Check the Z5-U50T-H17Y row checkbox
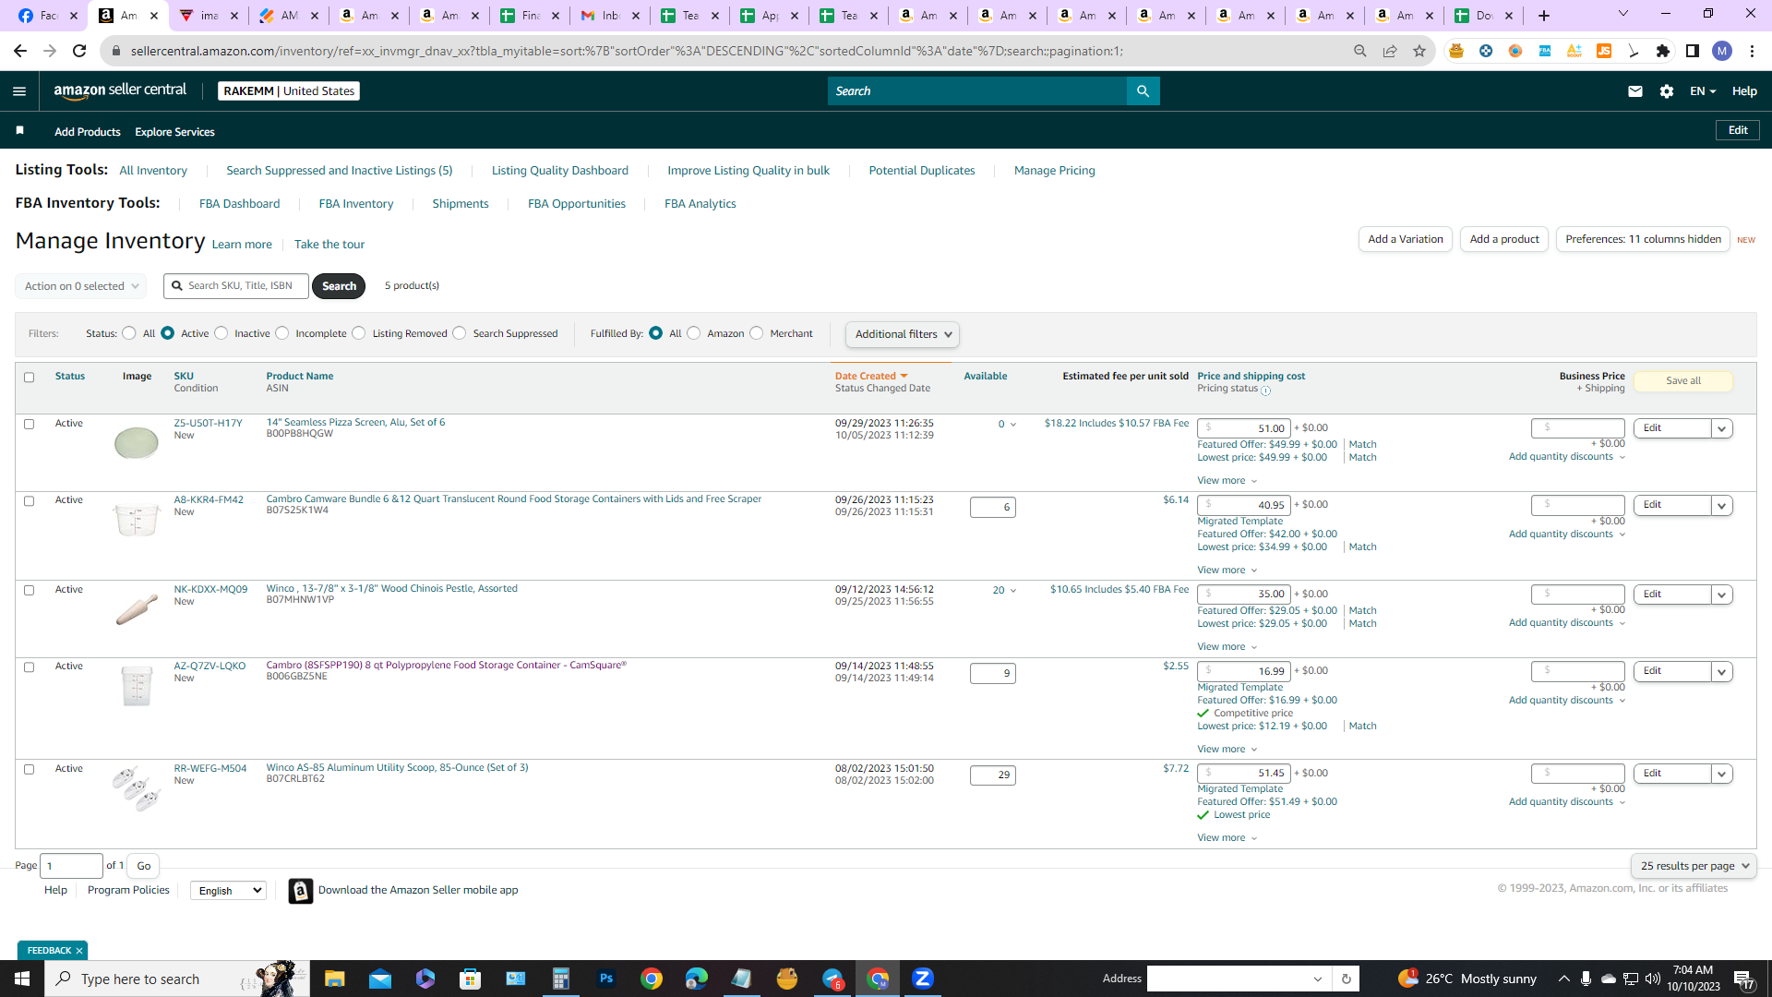Screen dimensions: 1772x997 [29, 424]
